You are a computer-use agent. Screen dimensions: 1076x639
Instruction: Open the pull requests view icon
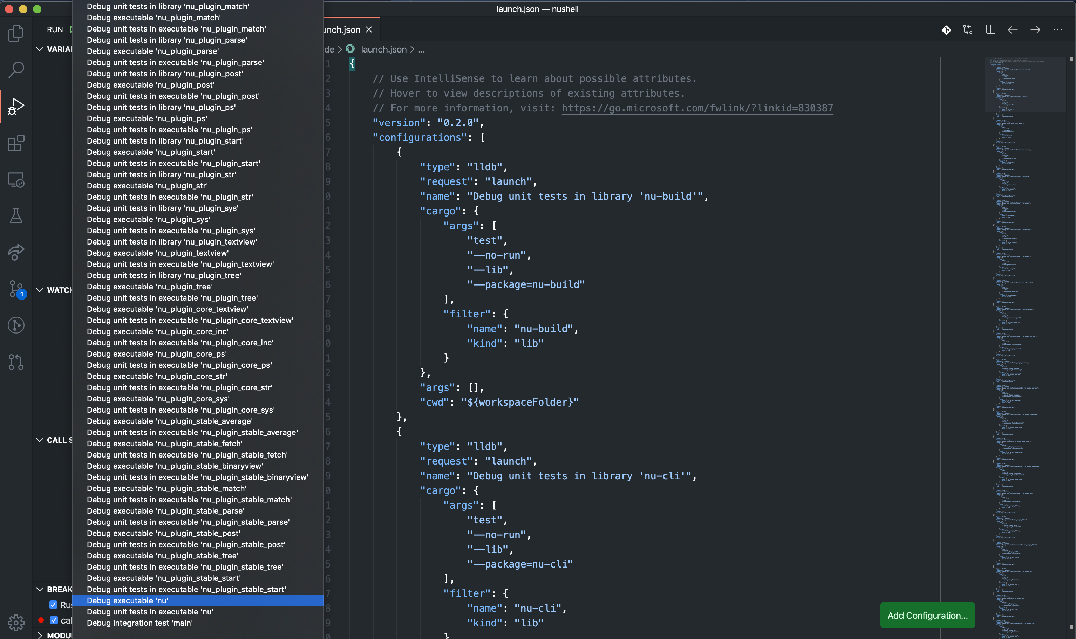click(16, 362)
